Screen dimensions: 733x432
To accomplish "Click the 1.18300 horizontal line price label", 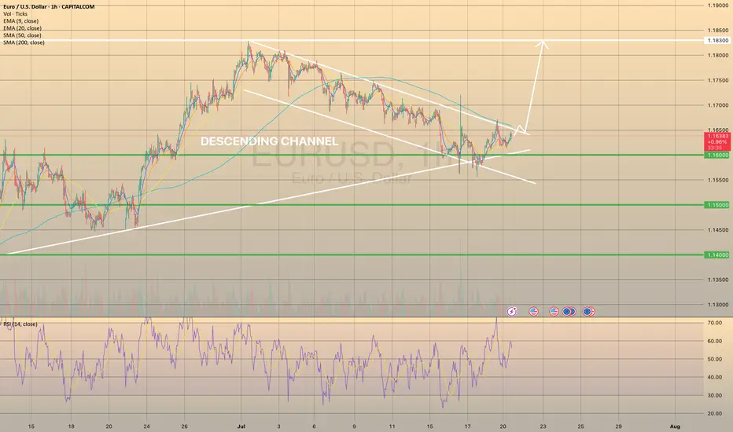I will click(x=717, y=41).
